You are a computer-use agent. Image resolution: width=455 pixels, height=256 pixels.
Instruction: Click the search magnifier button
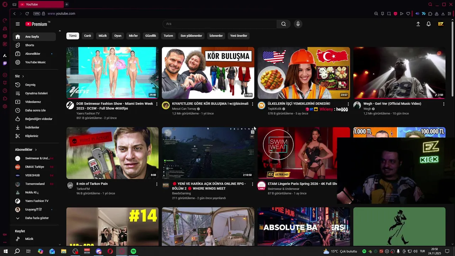(283, 24)
